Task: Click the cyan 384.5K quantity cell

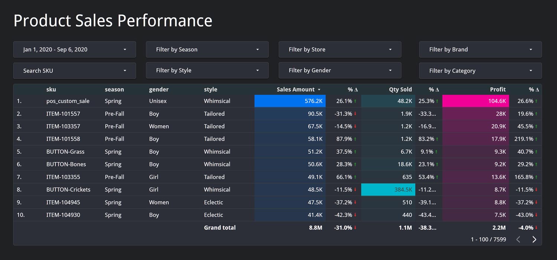Action: (x=388, y=190)
